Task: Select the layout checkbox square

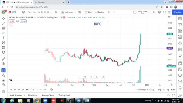Action: point(135,12)
